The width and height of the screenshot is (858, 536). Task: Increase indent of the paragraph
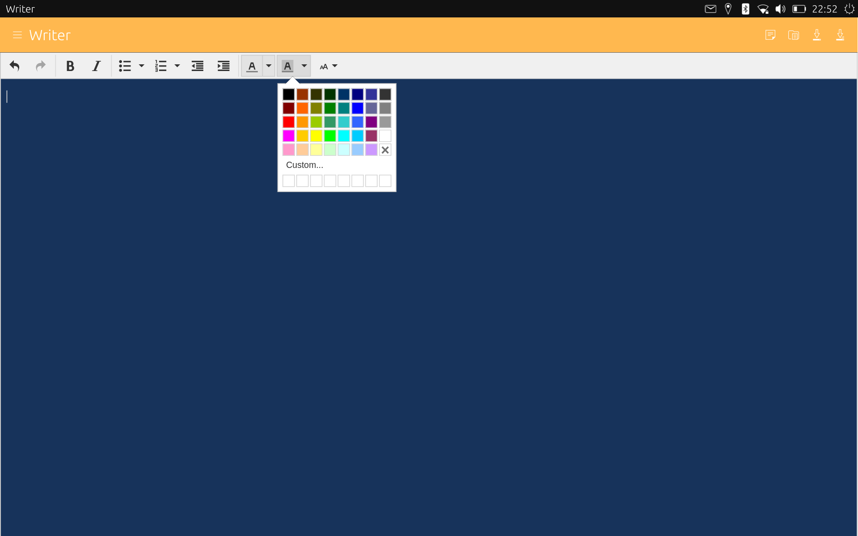click(x=223, y=66)
